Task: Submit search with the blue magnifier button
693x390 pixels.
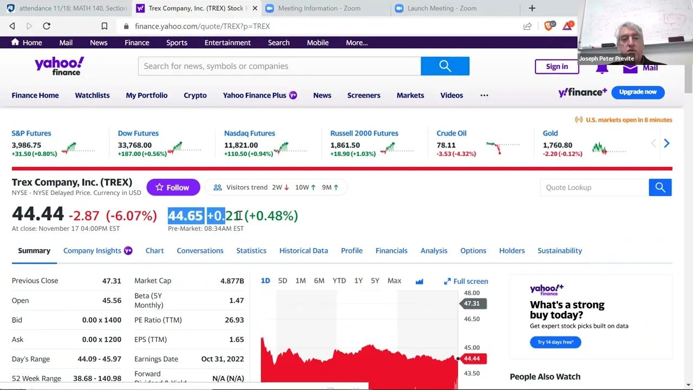Action: (x=445, y=66)
